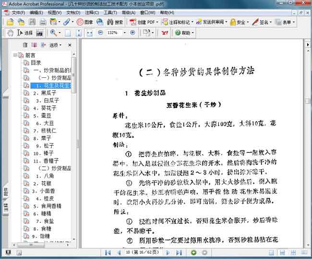Click the minus zoom out button
This screenshot has width=312, height=259.
coord(100,33)
